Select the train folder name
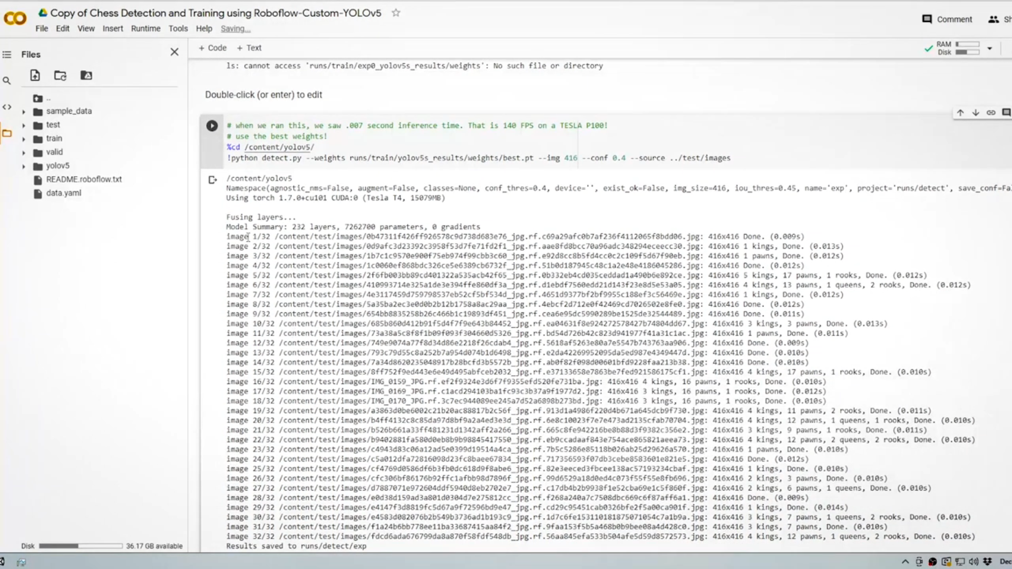Image resolution: width=1012 pixels, height=569 pixels. click(54, 139)
